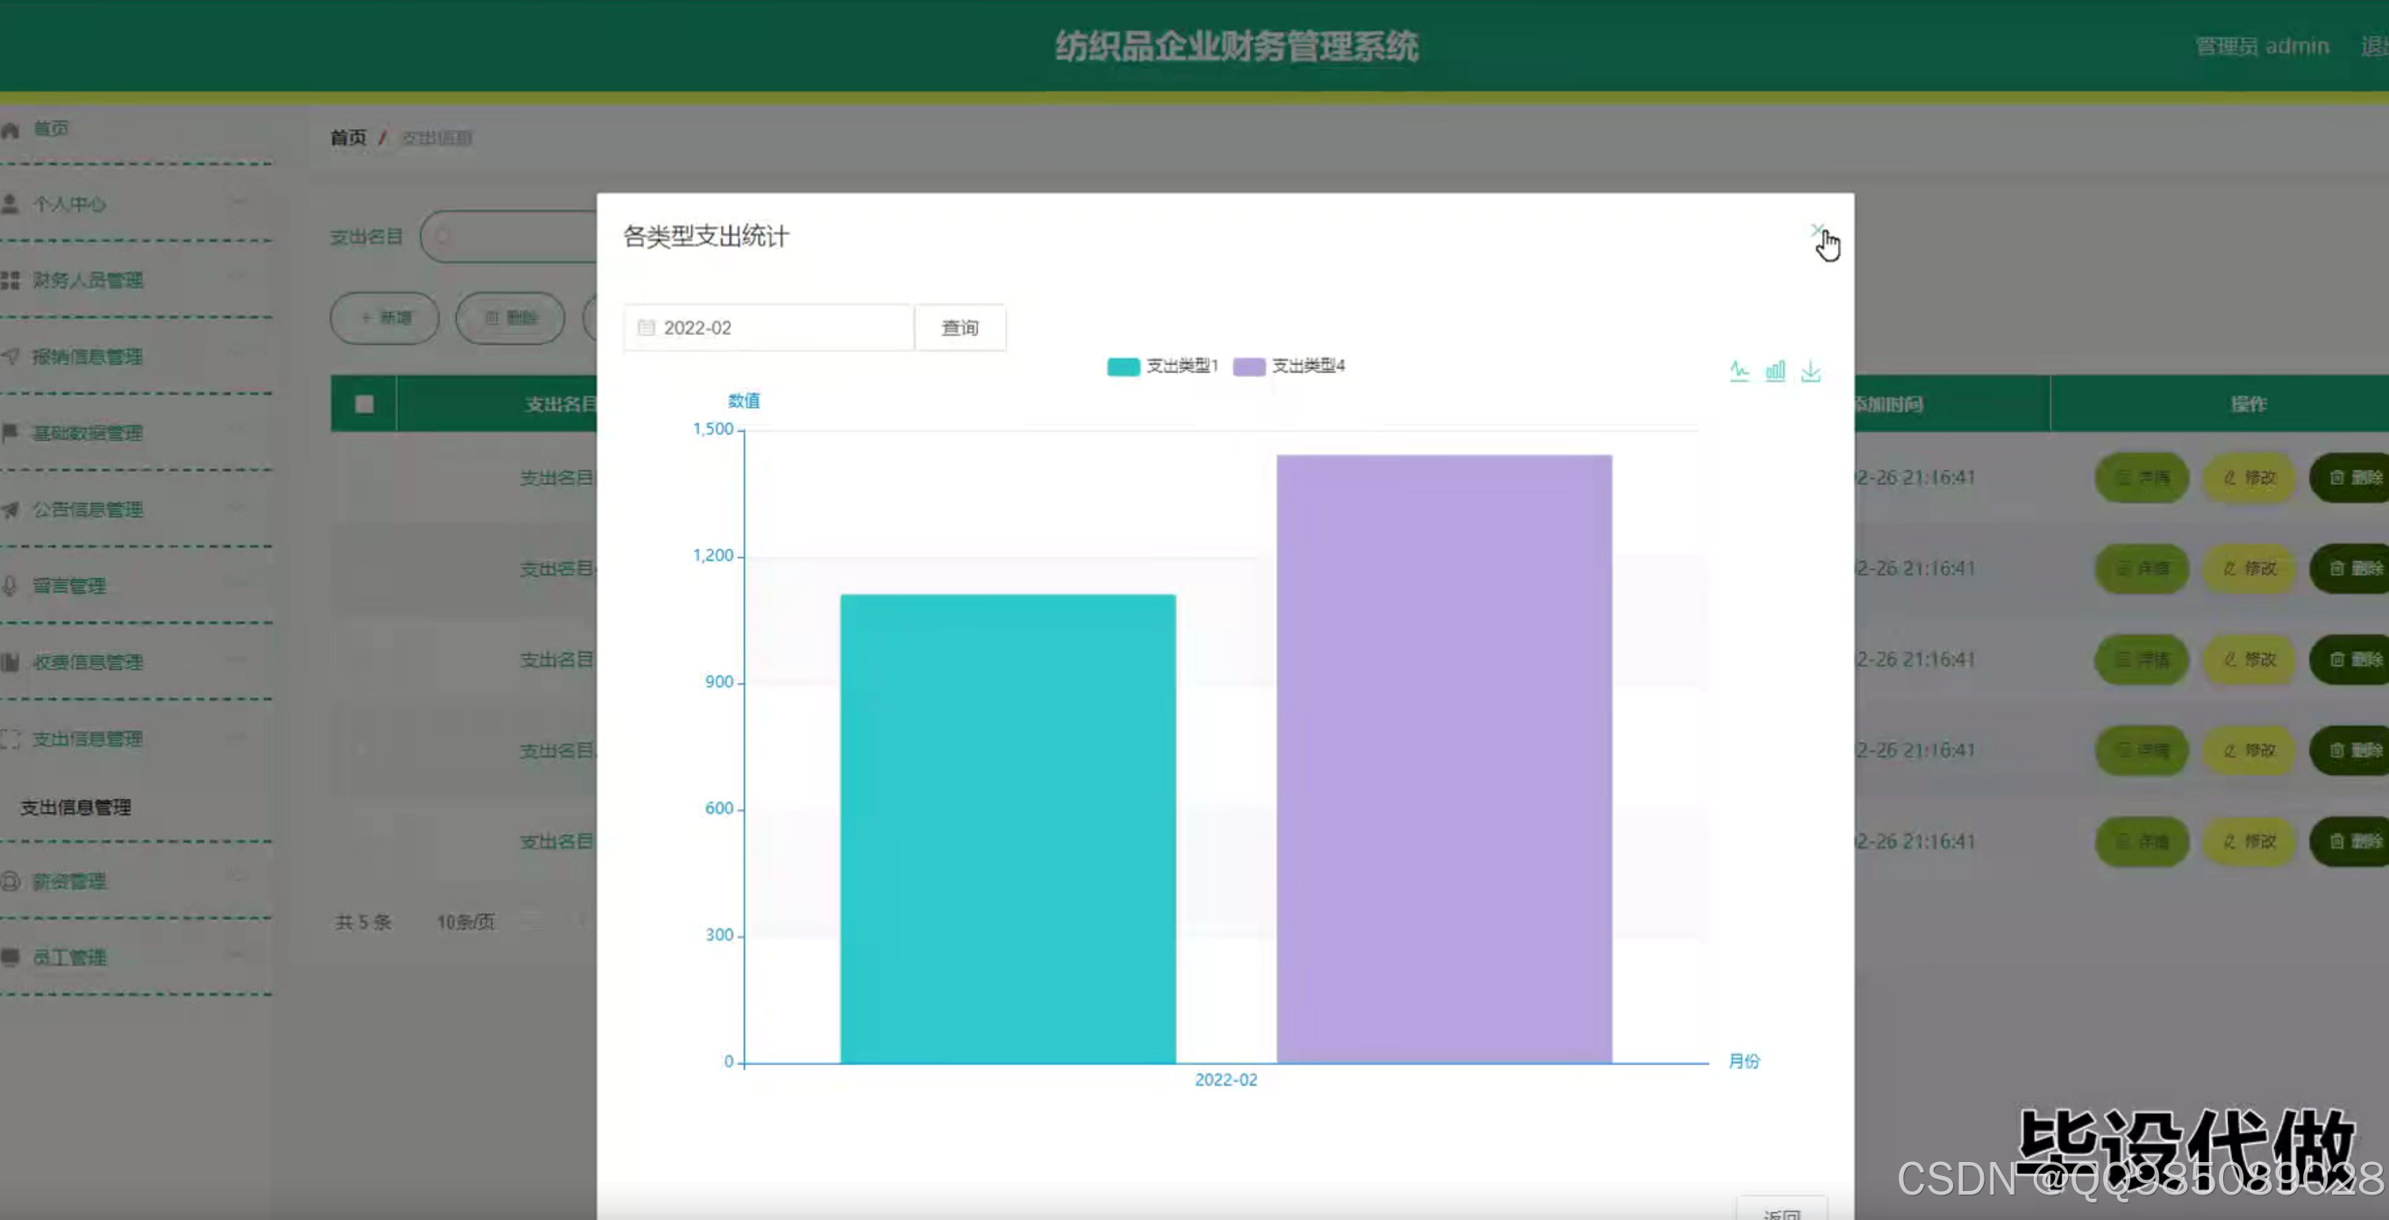
Task: Open the calendar icon in the date field
Action: (x=649, y=326)
